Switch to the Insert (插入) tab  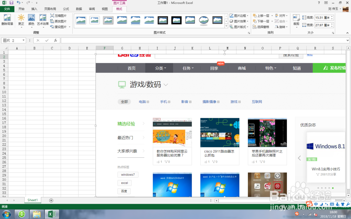(x=34, y=9)
